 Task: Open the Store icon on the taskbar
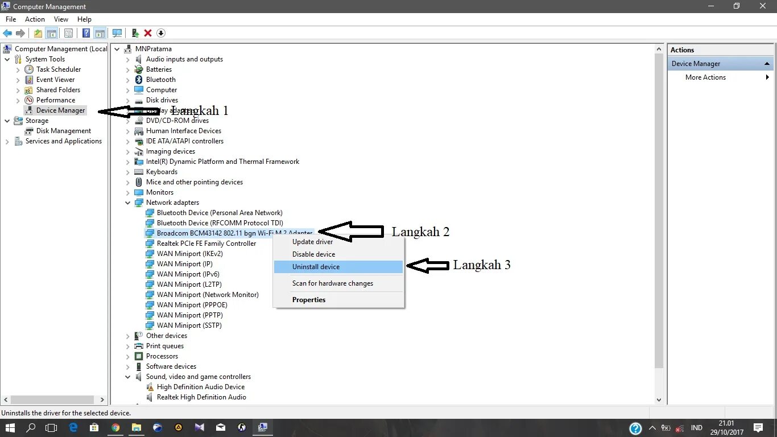coord(94,427)
